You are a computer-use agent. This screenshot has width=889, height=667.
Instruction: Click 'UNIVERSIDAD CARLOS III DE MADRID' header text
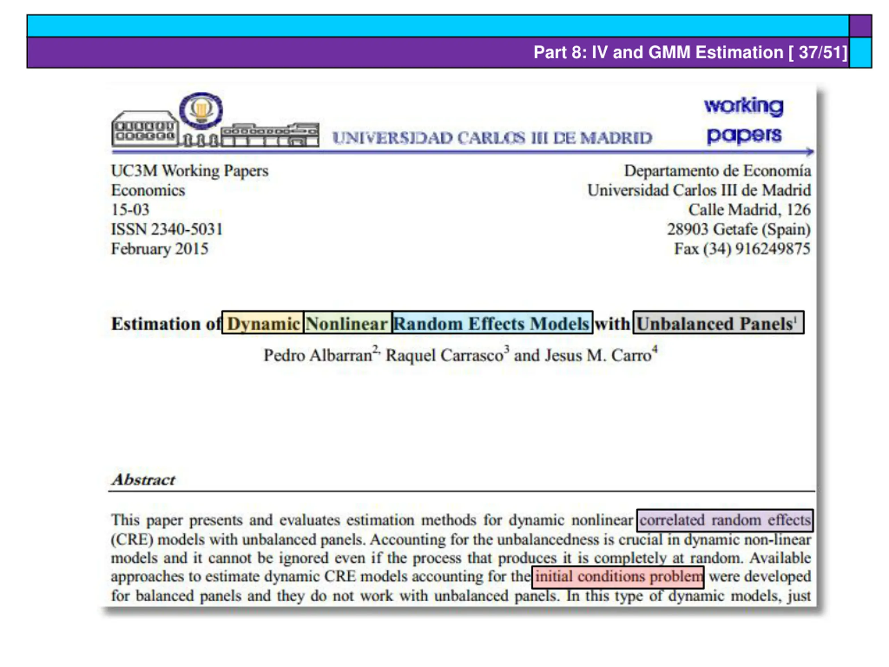492,138
